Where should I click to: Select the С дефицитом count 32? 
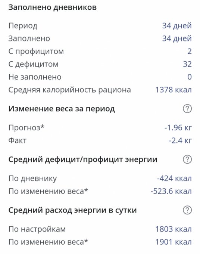pyautogui.click(x=187, y=64)
